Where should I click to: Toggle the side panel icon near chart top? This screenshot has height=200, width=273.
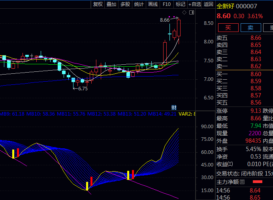coord(192,13)
